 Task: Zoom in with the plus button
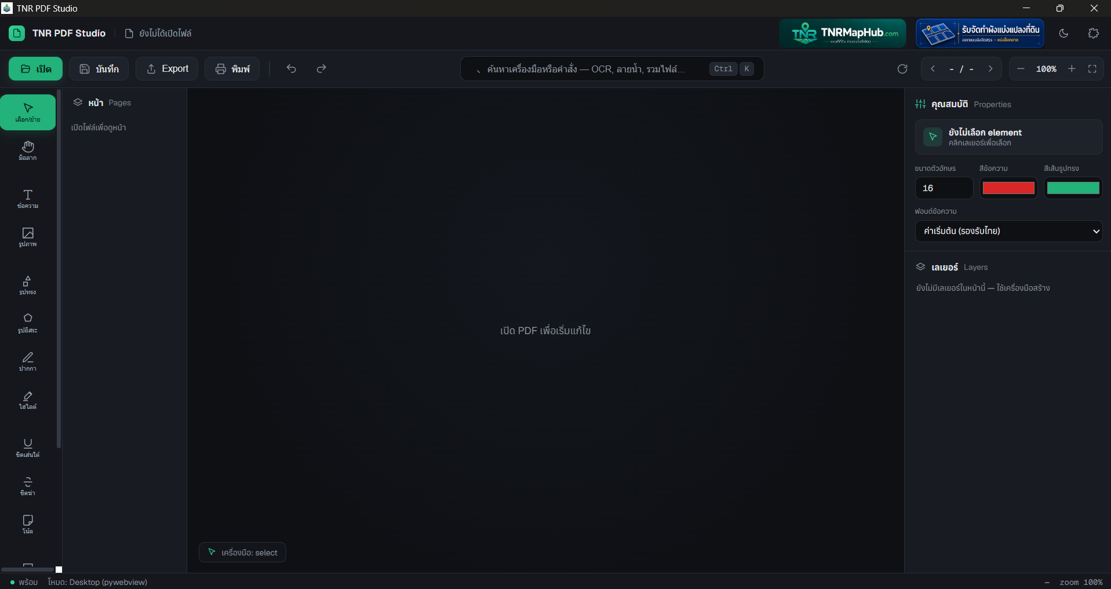point(1072,69)
